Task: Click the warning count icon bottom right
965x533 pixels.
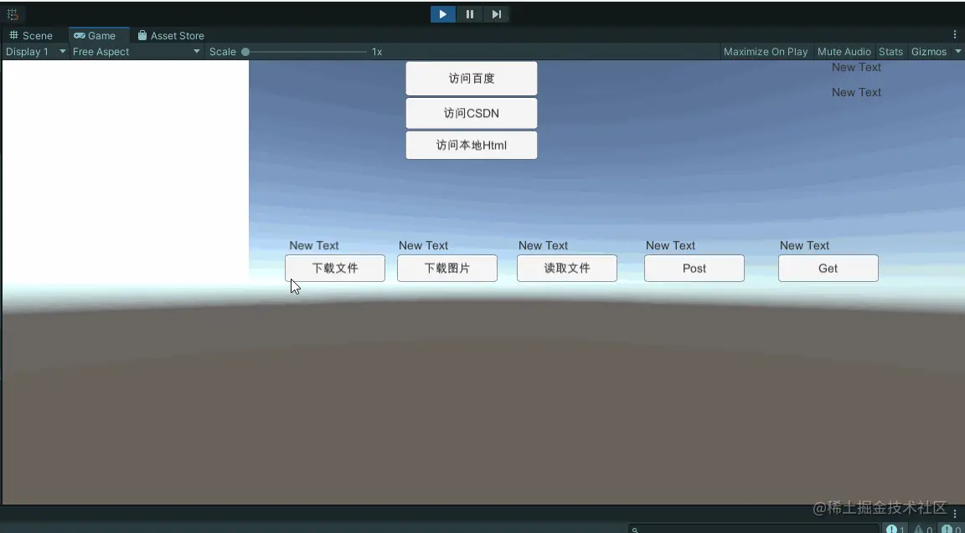Action: pyautogui.click(x=920, y=529)
